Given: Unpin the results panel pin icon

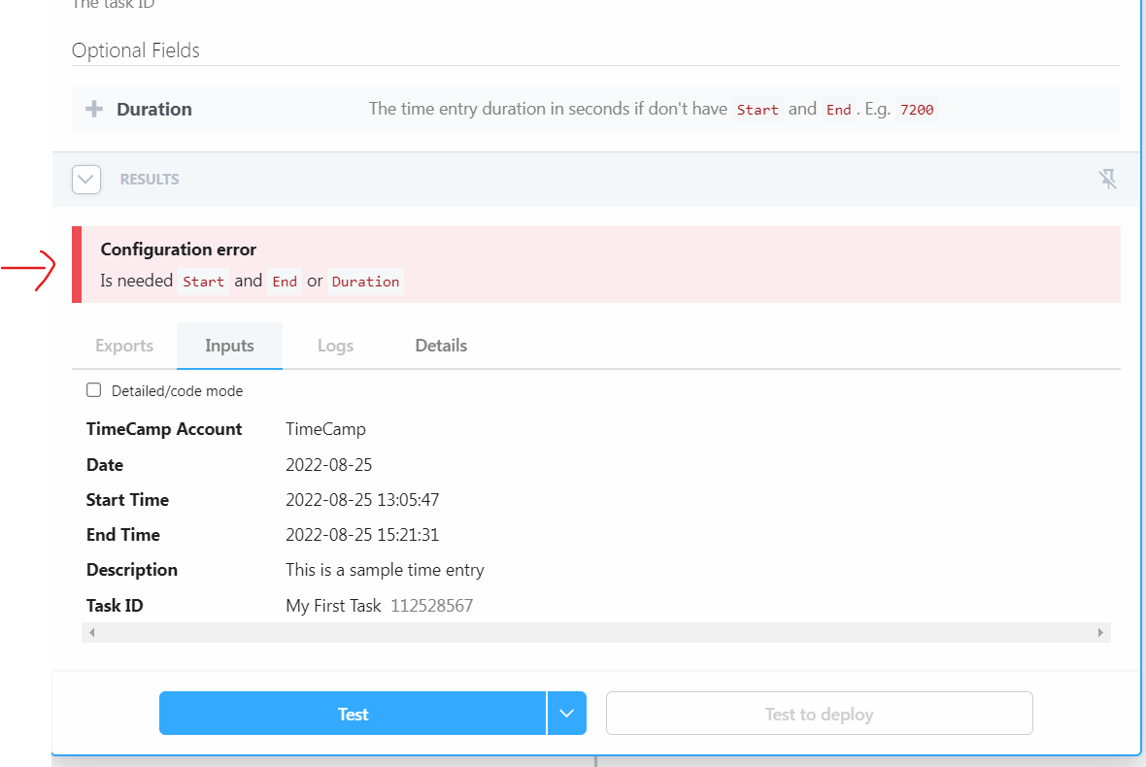Looking at the screenshot, I should tap(1107, 179).
